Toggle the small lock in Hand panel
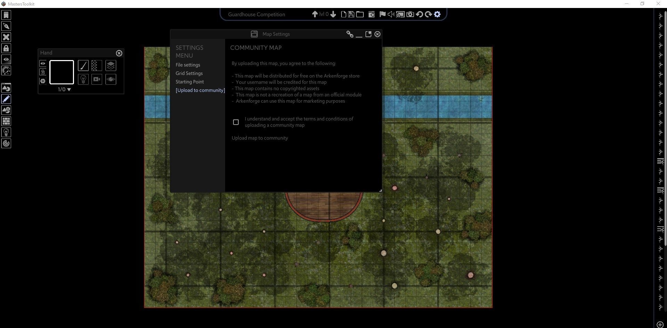Viewport: 667px width, 328px height. tap(43, 72)
